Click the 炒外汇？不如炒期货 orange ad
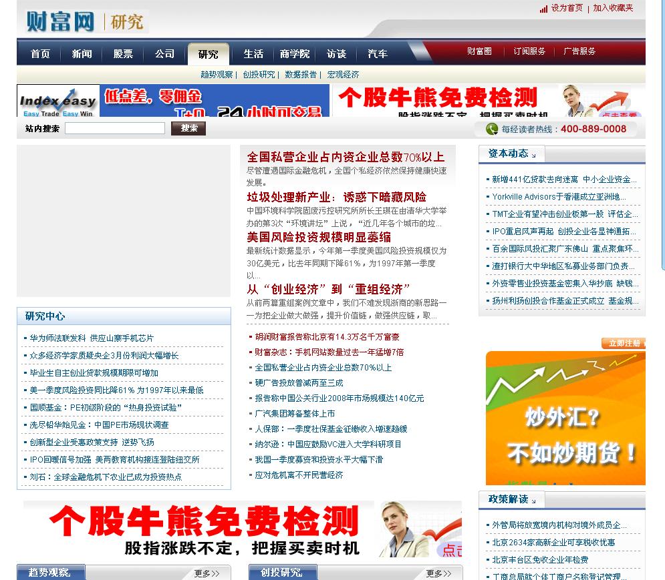The height and width of the screenshot is (580, 665). (x=565, y=418)
